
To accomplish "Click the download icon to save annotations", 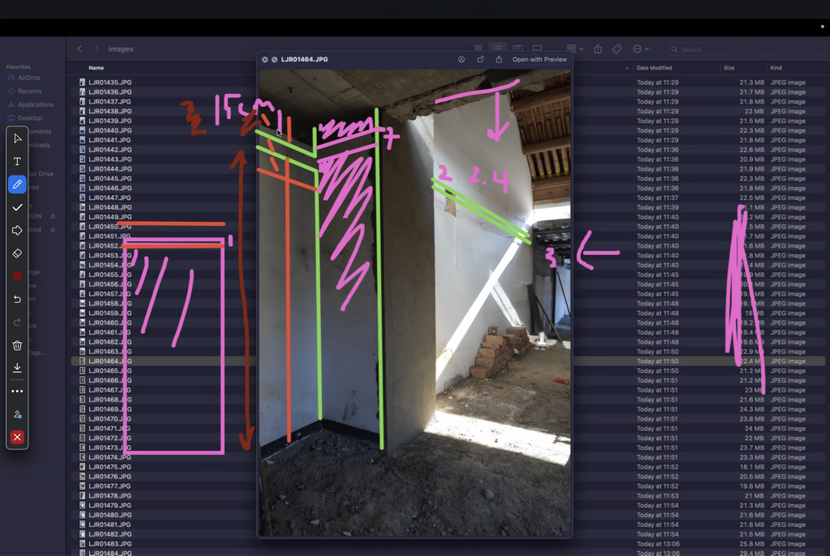I will tap(17, 367).
